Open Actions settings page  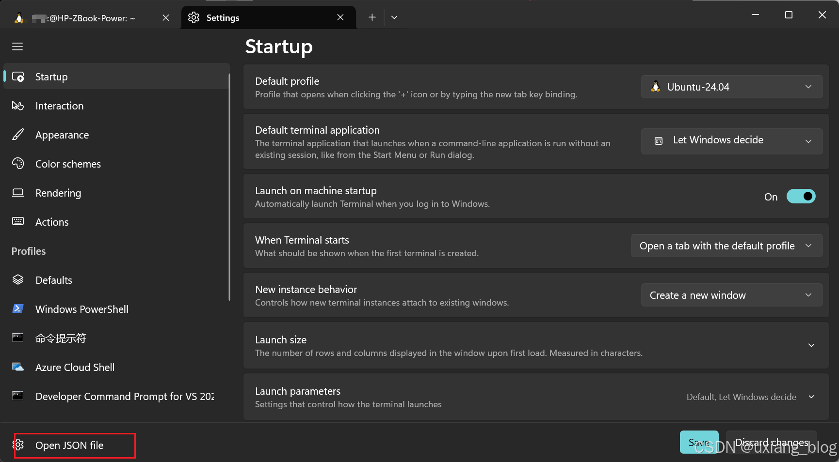pyautogui.click(x=116, y=222)
